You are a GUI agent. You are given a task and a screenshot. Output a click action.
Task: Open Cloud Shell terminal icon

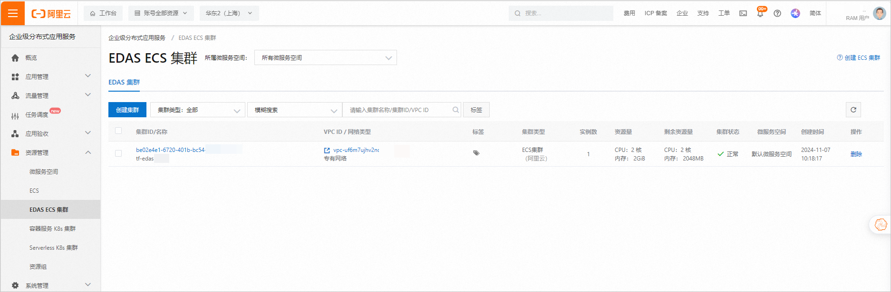pyautogui.click(x=743, y=13)
